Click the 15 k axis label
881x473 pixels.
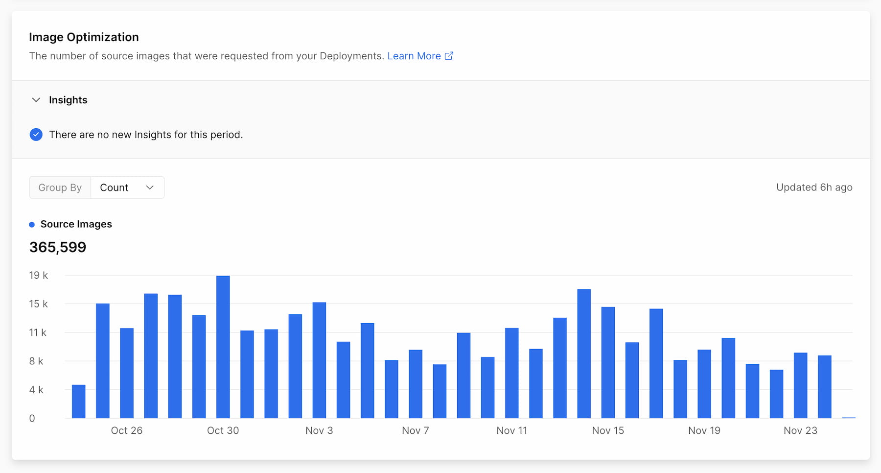click(38, 304)
